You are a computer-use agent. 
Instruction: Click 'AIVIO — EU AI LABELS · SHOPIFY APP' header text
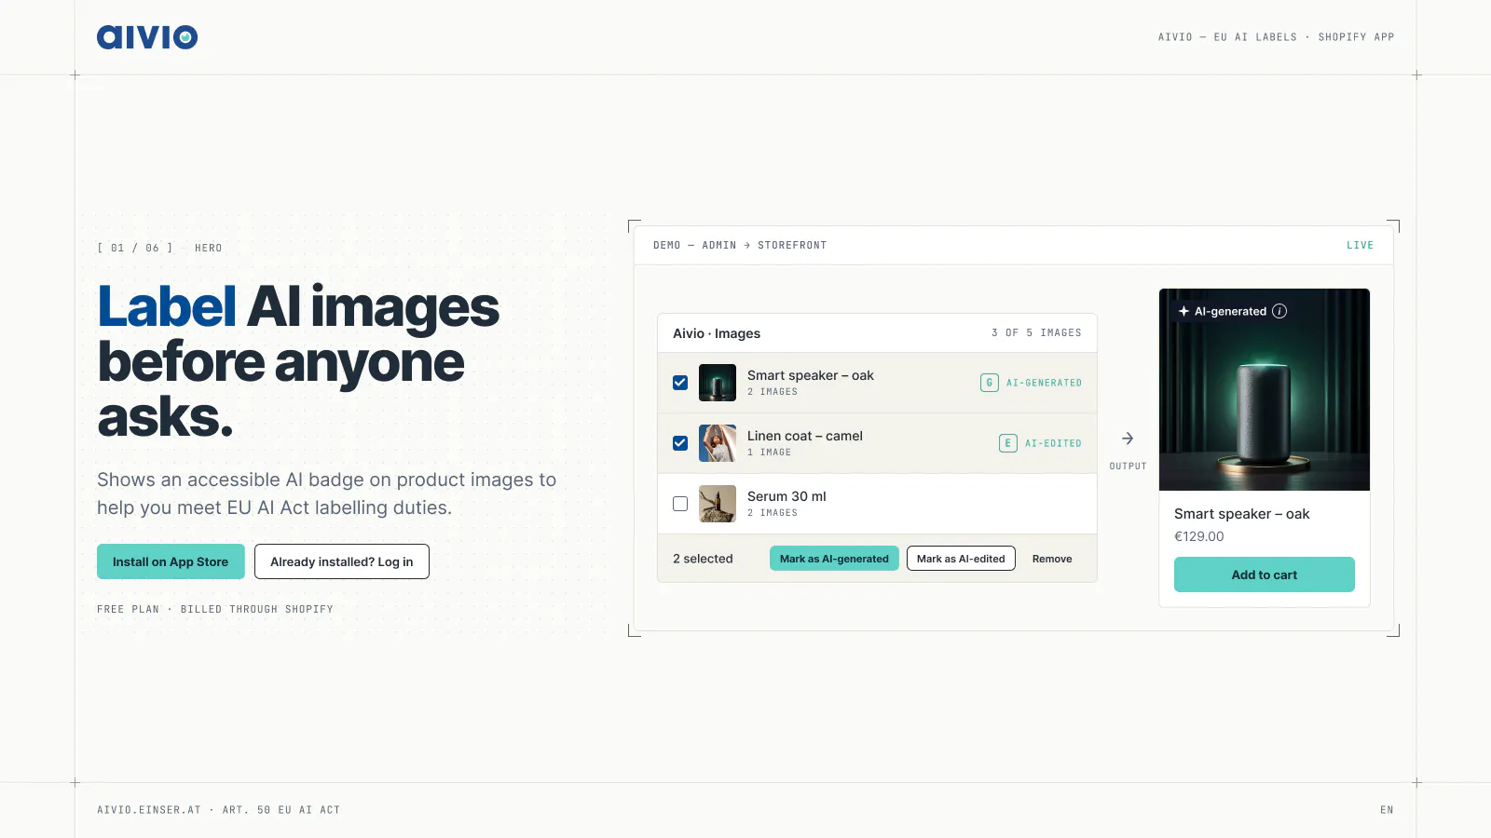[x=1276, y=37]
